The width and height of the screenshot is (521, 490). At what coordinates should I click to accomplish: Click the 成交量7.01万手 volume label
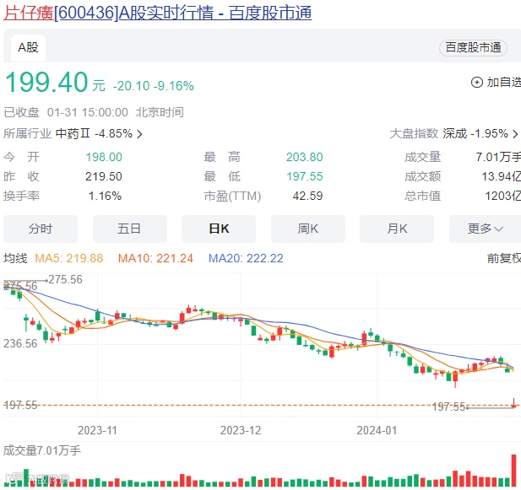click(42, 450)
